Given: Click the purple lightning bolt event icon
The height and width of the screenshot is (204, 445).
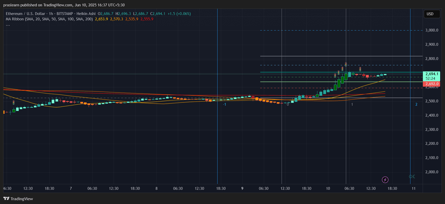Looking at the screenshot, I should (x=385, y=180).
